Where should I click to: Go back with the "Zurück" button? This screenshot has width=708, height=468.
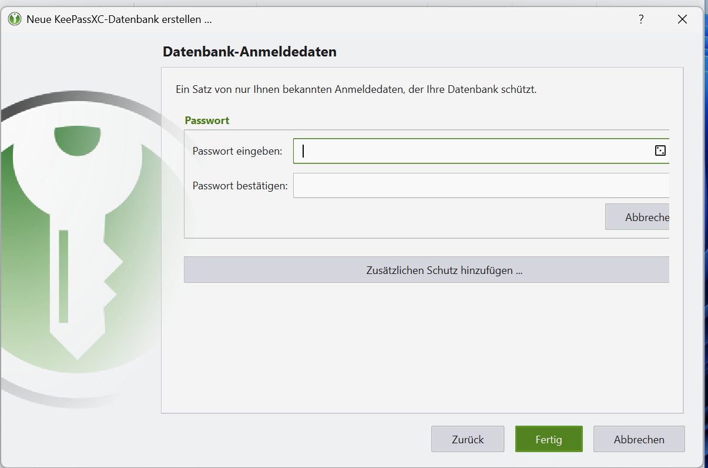point(468,439)
